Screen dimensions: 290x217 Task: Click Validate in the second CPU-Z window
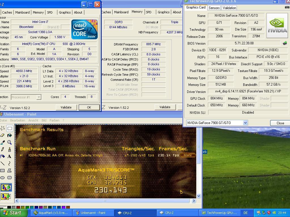click(165, 107)
